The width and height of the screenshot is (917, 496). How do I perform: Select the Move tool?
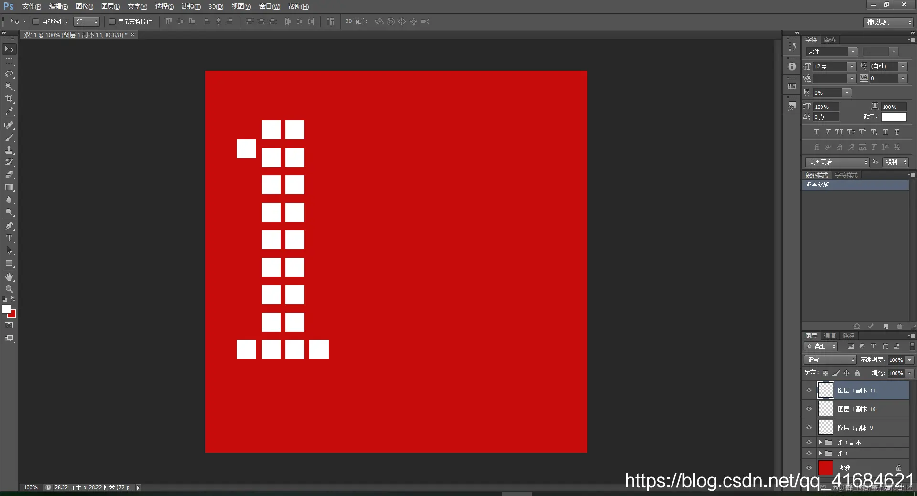click(x=9, y=49)
